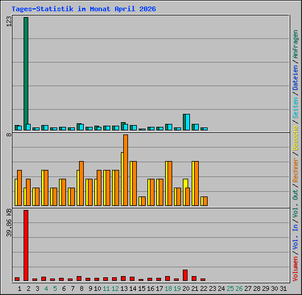Image resolution: width=302 pixels, height=295 pixels.
Task: Click green weekend day label '26'
Action: coord(239,289)
